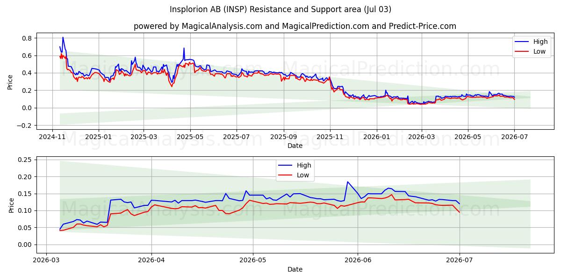
Task: Click 'Low' in the bottom chart legend
Action: (x=303, y=175)
